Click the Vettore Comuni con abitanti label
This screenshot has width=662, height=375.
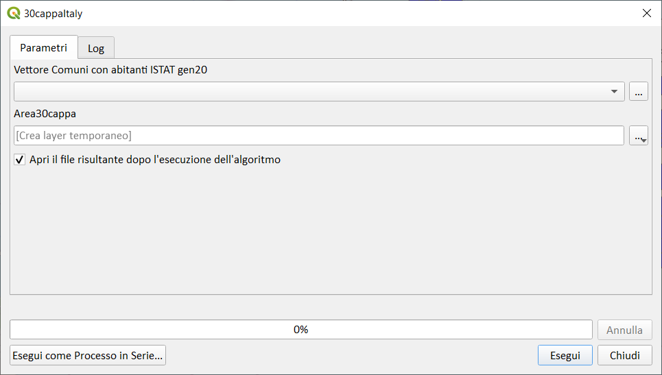pyautogui.click(x=110, y=69)
